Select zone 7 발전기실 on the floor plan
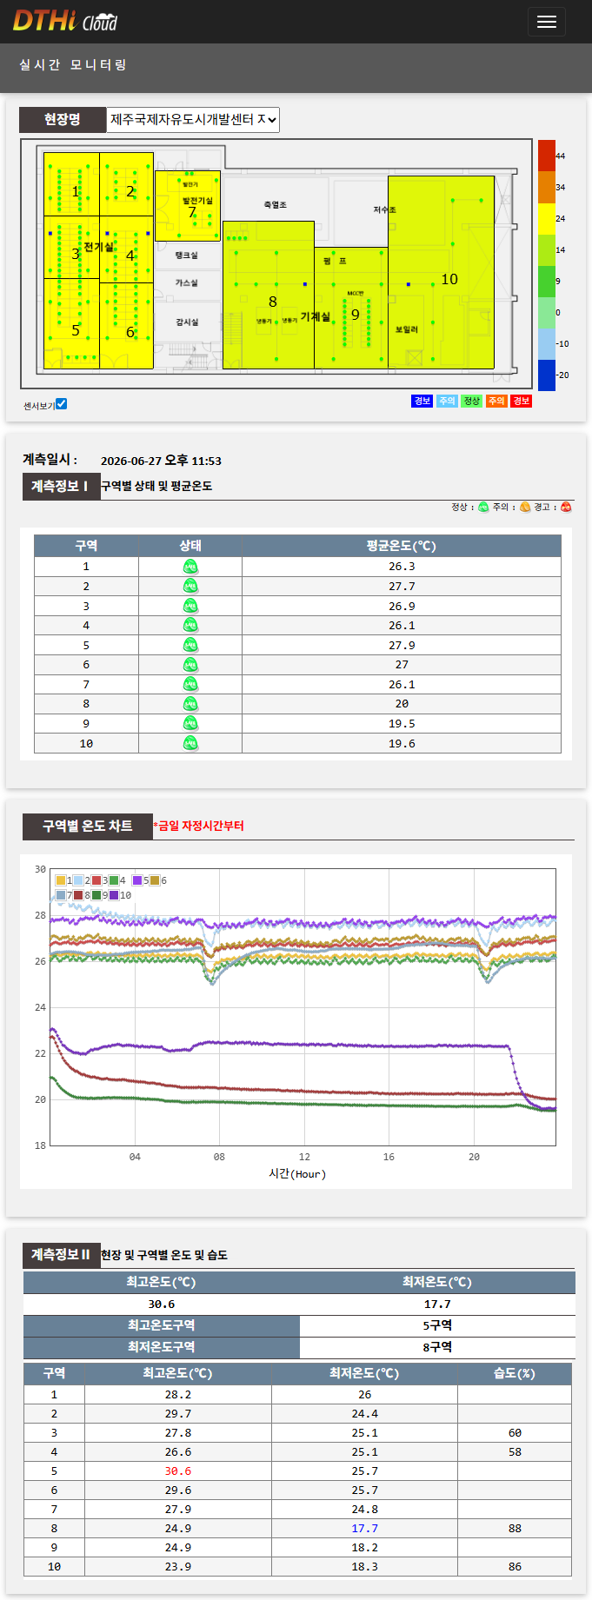Image resolution: width=592 pixels, height=1600 pixels. point(188,206)
